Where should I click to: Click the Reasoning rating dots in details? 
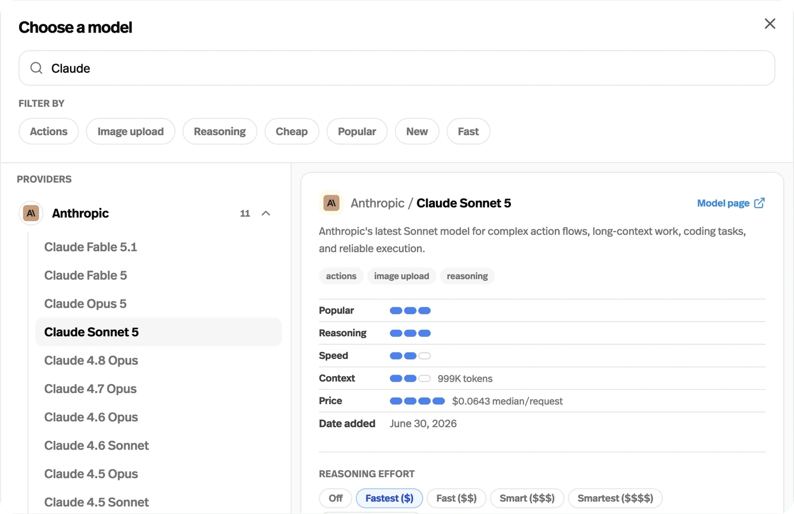[x=410, y=333]
